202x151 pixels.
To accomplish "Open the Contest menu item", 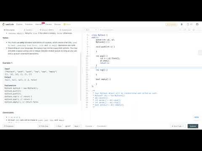I will coord(48,24).
